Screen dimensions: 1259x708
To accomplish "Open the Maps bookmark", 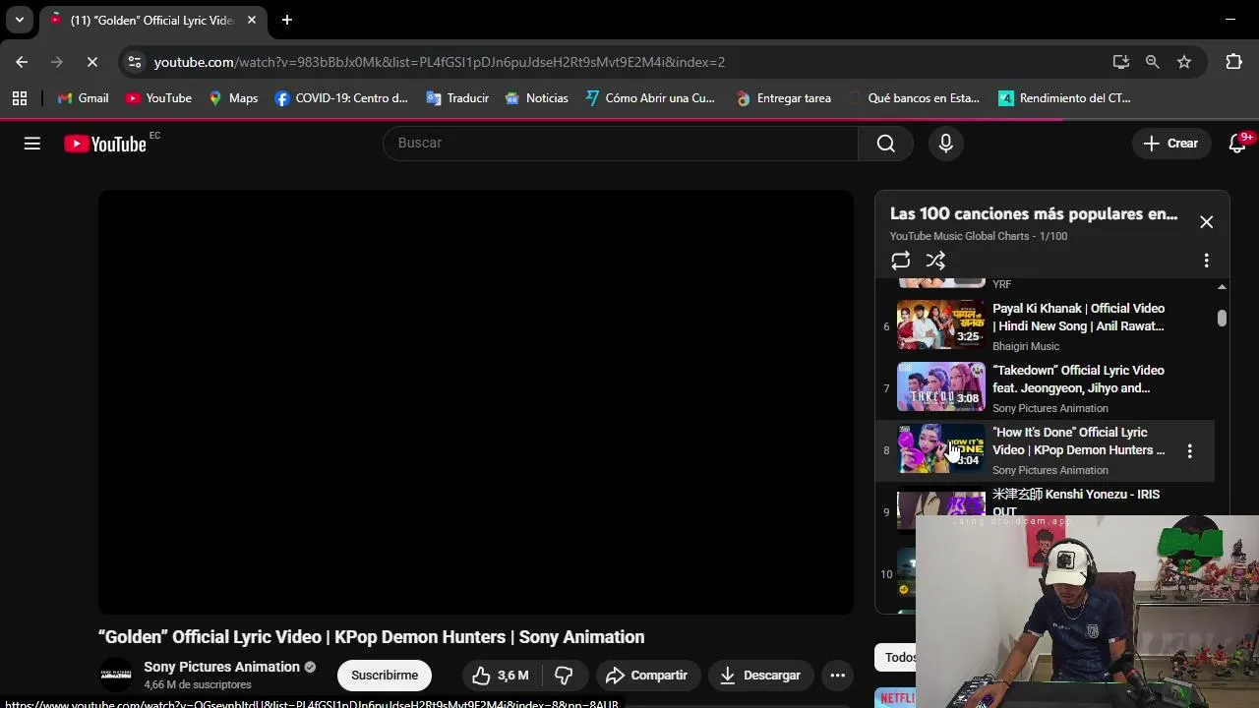I will (x=233, y=98).
